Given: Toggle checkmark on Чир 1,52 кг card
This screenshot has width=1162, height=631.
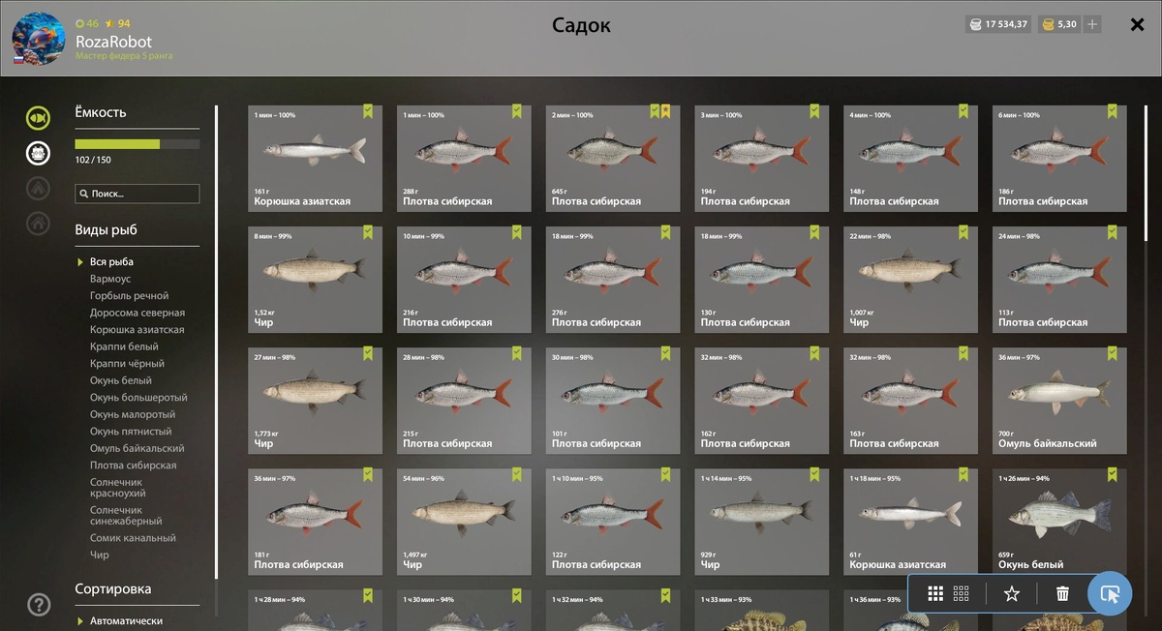Looking at the screenshot, I should click(x=368, y=232).
